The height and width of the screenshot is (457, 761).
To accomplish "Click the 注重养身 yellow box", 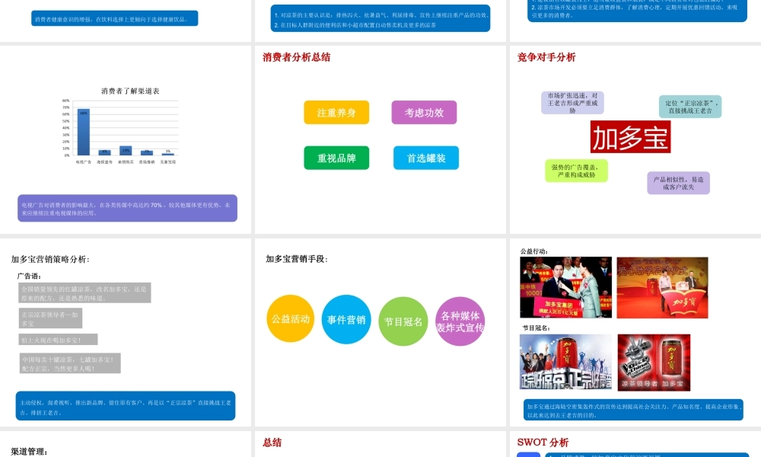I will (x=336, y=113).
